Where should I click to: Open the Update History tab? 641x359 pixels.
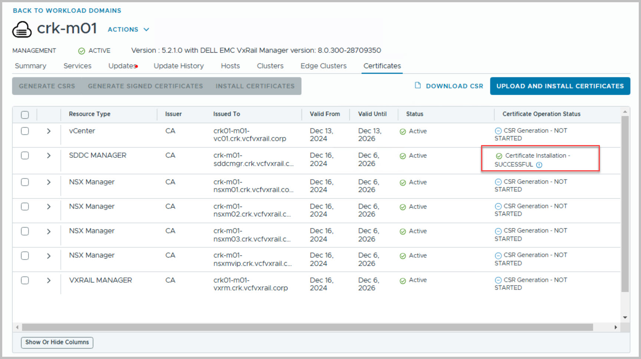(178, 66)
